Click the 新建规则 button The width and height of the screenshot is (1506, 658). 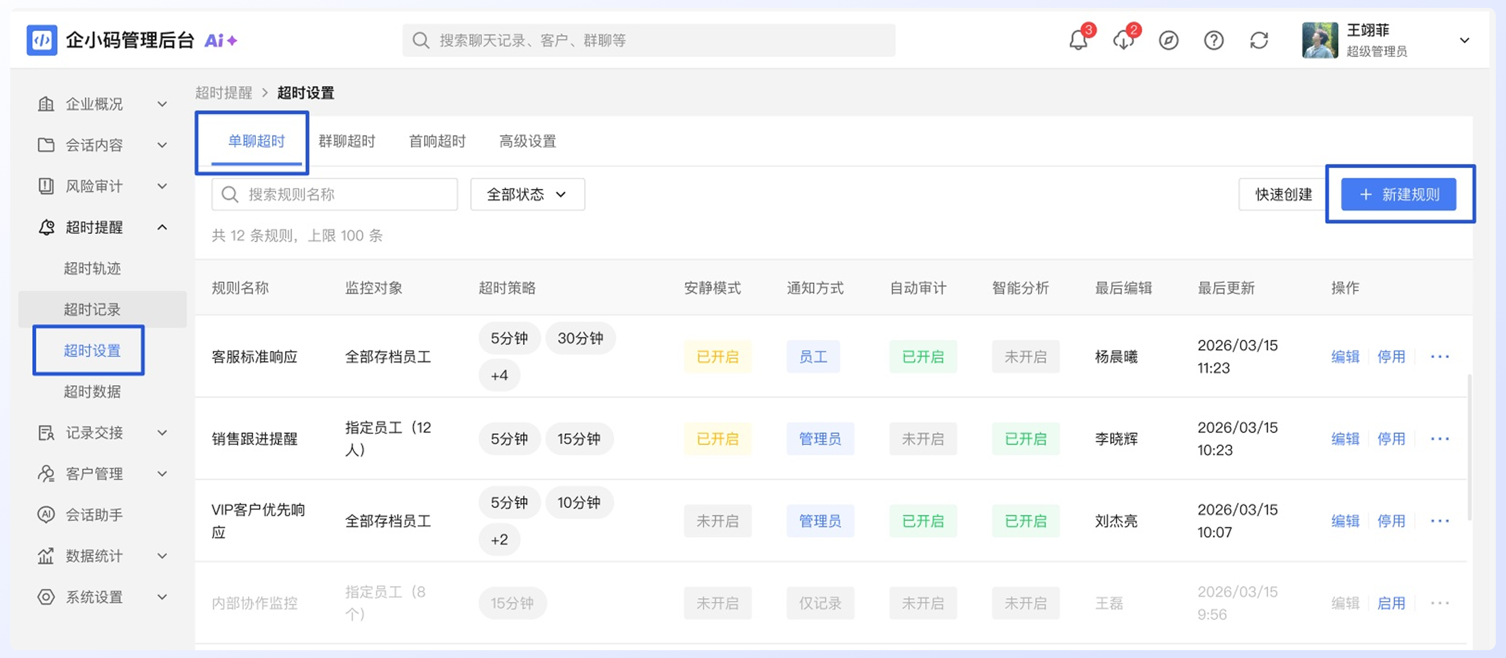tap(1399, 194)
